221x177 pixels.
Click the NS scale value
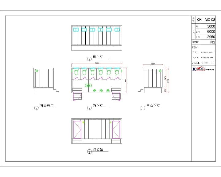tap(213, 42)
